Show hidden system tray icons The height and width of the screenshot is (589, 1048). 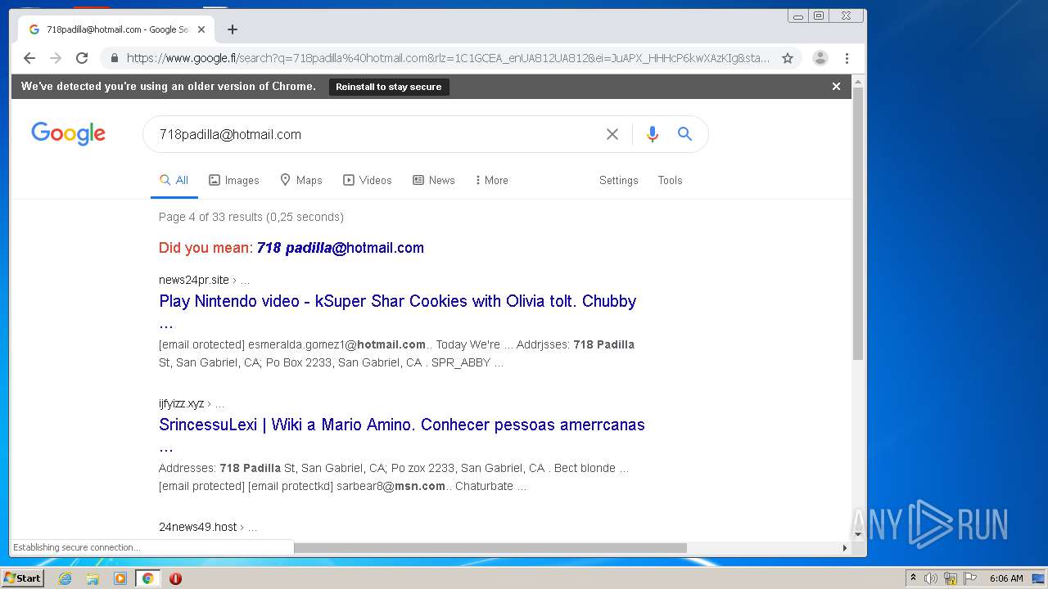pos(913,578)
